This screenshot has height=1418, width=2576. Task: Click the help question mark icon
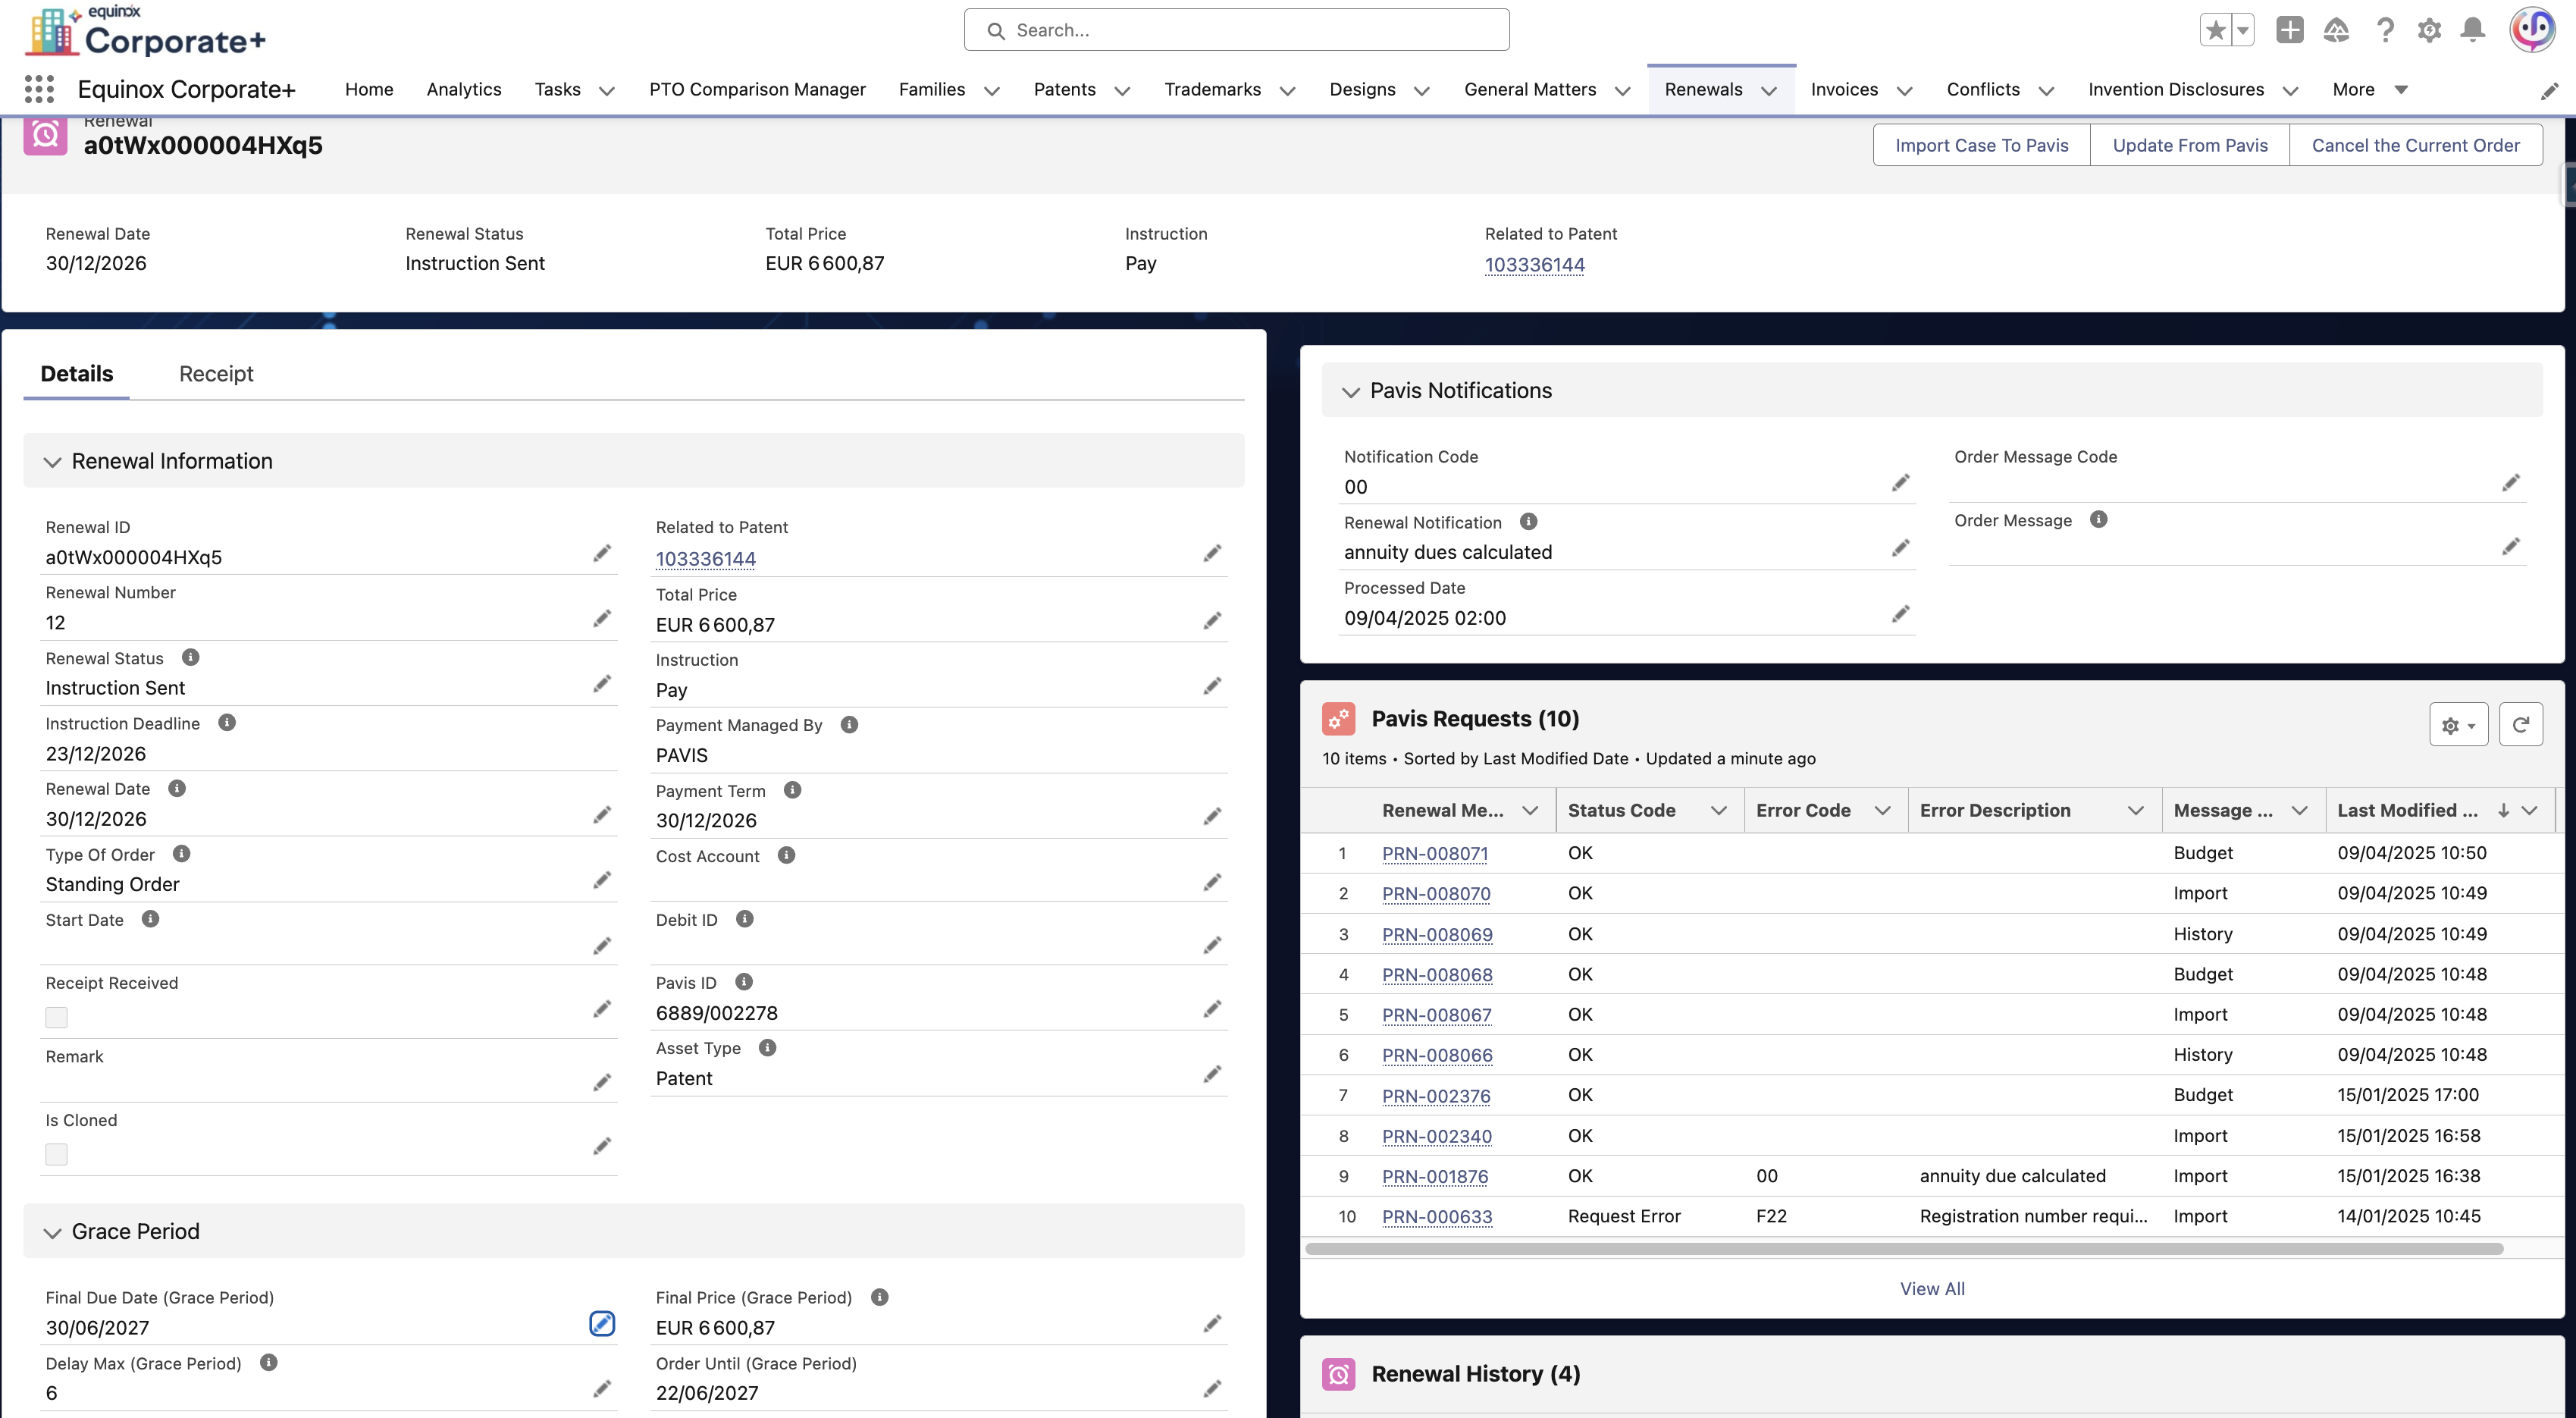pyautogui.click(x=2385, y=30)
